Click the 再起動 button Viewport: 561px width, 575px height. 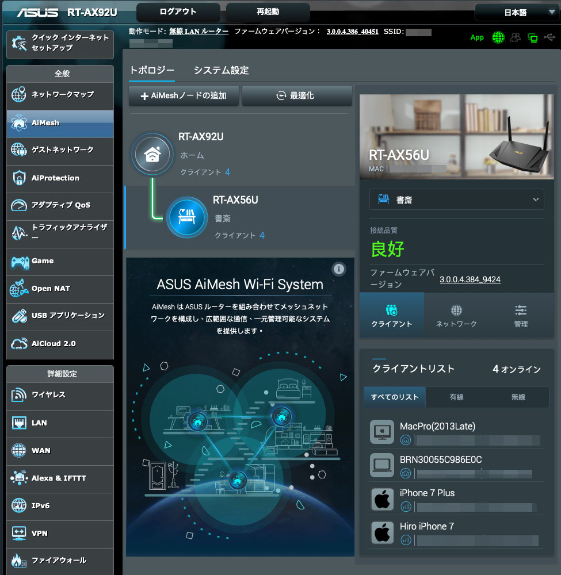pyautogui.click(x=268, y=11)
